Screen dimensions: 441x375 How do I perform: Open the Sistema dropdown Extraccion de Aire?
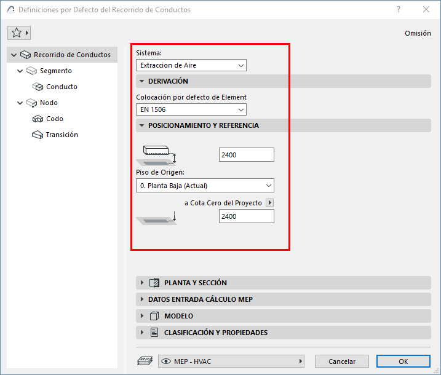[191, 65]
